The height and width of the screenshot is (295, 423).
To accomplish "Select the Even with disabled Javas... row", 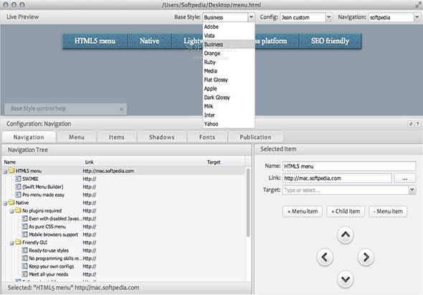I will [x=123, y=218].
